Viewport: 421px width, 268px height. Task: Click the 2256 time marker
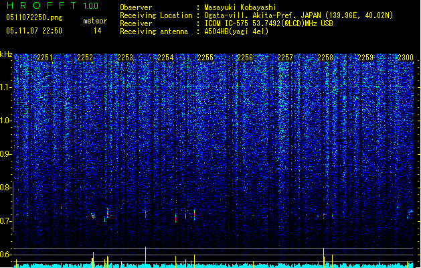point(245,58)
